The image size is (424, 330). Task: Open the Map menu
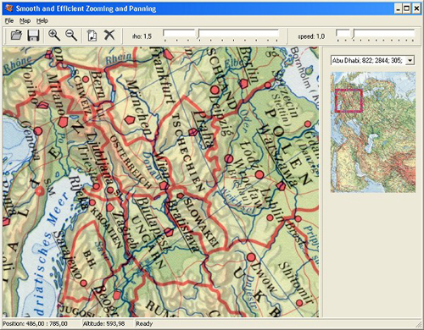[x=25, y=20]
